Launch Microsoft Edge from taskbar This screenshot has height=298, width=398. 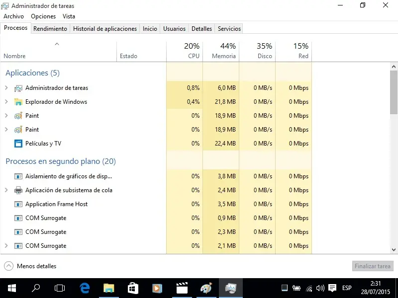click(85, 288)
